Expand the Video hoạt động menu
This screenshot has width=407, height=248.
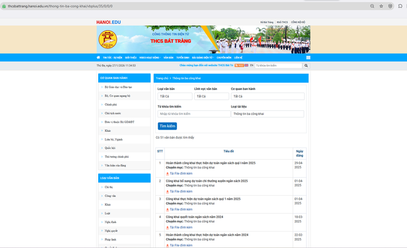[x=150, y=57]
